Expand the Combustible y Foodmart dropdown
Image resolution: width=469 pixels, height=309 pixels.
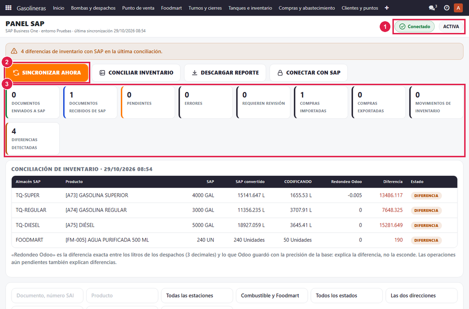272,296
